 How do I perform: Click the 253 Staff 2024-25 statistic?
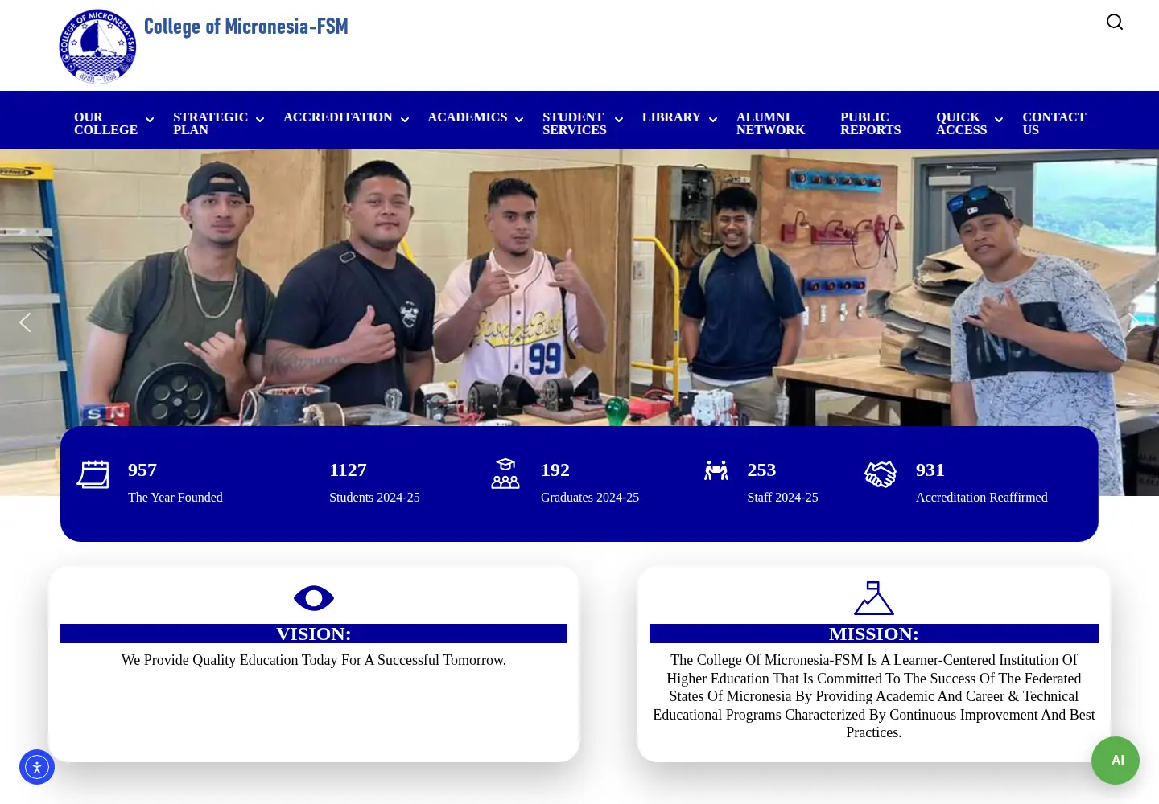point(782,482)
